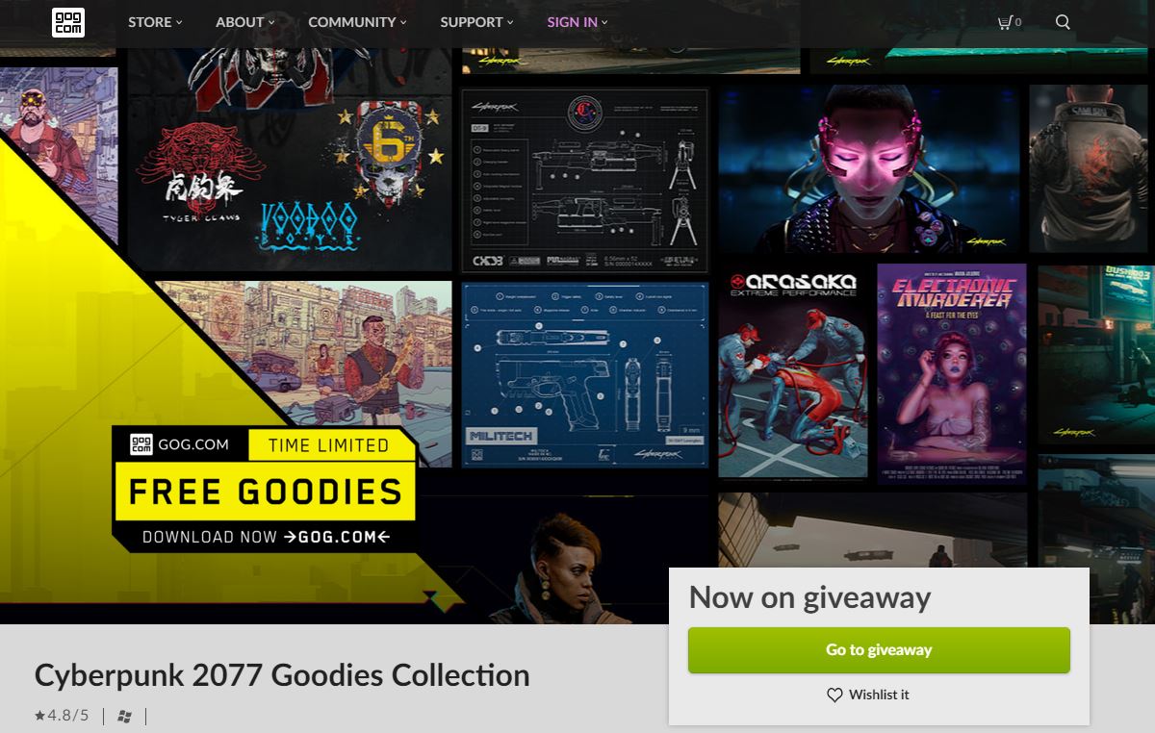Click the star rating 4.8/5

[x=62, y=716]
